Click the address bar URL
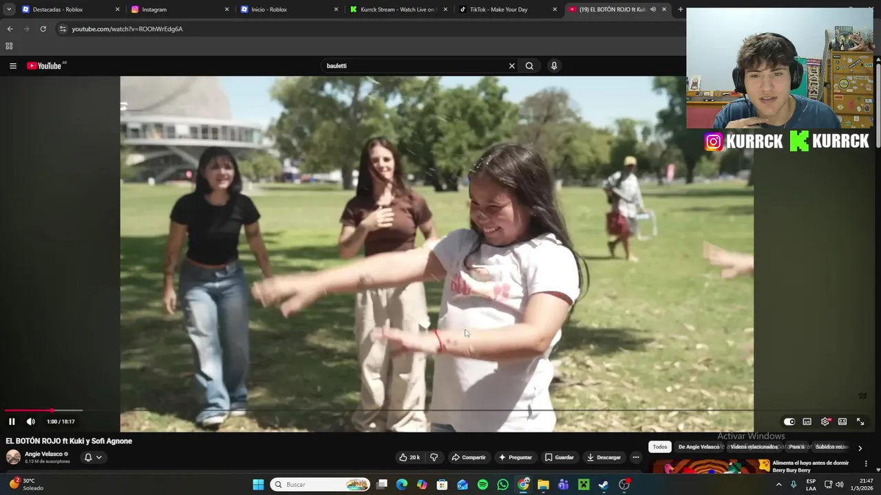881x495 pixels. point(127,29)
